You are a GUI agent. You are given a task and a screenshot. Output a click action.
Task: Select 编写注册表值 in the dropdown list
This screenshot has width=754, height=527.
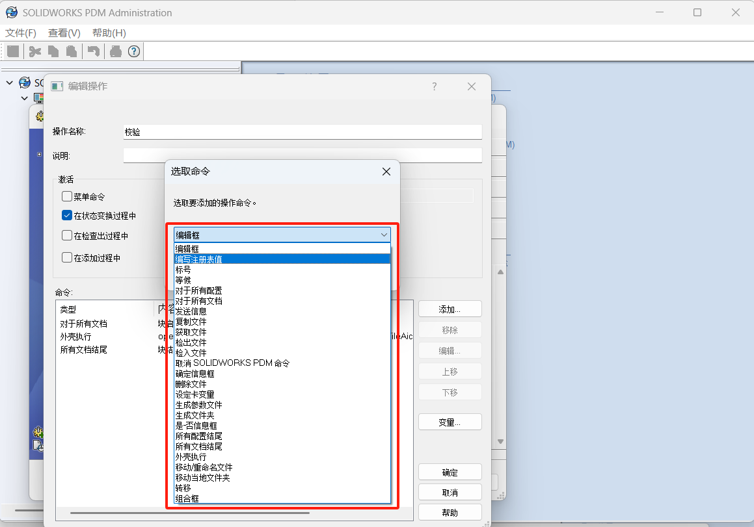point(282,259)
